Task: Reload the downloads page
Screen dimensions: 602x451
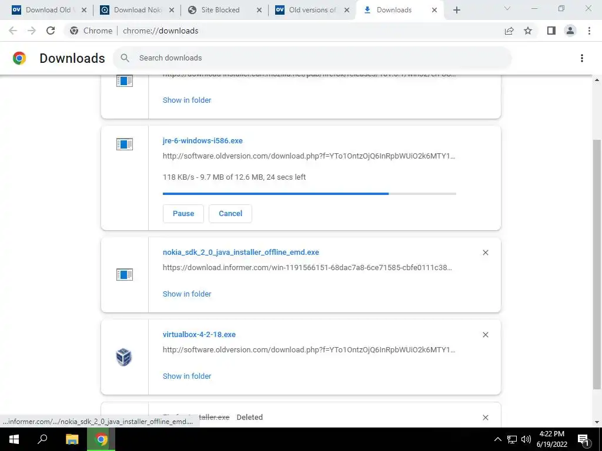Action: (x=51, y=31)
